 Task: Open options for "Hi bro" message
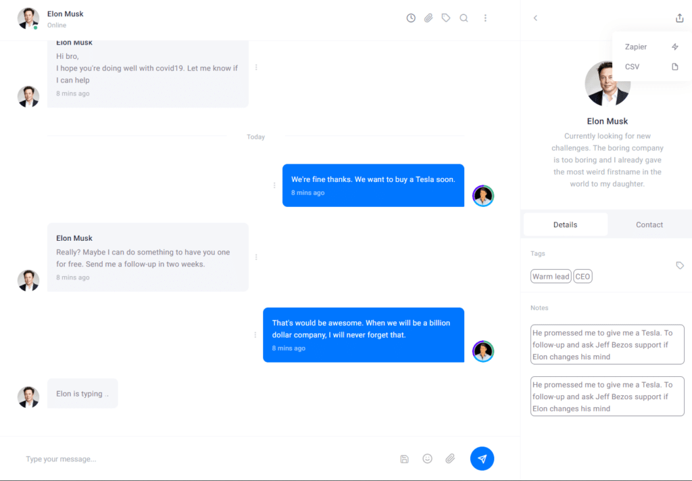pyautogui.click(x=256, y=68)
